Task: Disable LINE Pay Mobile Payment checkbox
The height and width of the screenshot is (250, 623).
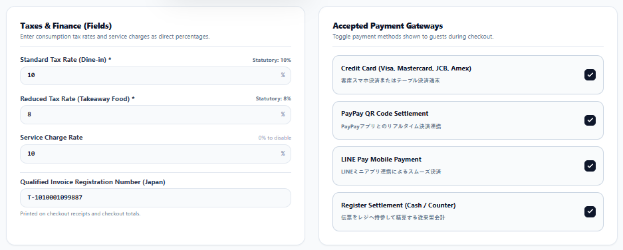Action: [x=590, y=166]
